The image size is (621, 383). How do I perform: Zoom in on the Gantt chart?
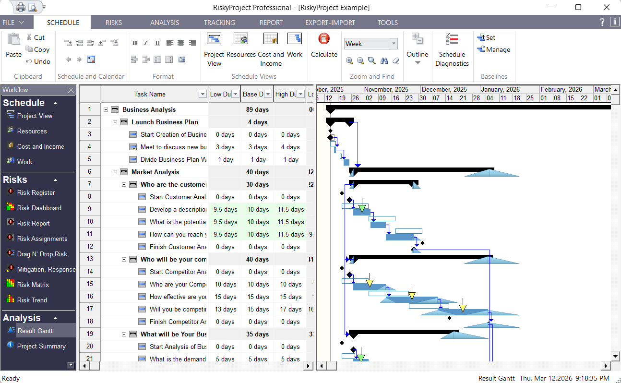click(x=349, y=61)
